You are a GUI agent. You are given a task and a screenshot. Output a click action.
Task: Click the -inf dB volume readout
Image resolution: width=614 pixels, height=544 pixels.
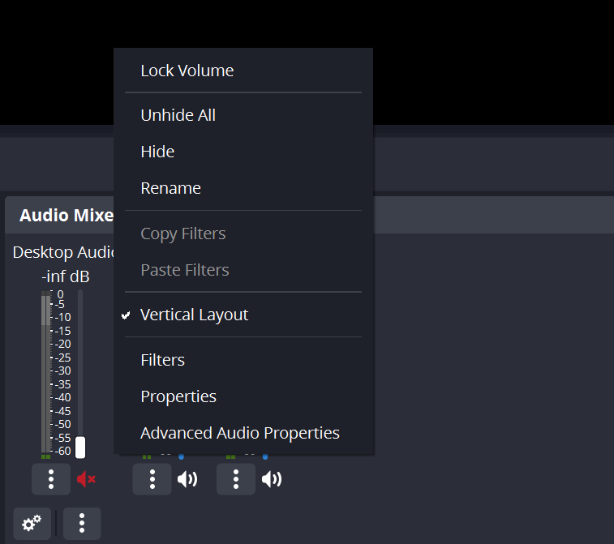66,276
